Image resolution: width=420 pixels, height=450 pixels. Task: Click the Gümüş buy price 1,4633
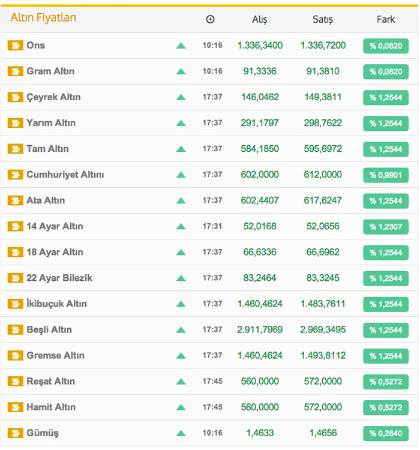tap(260, 433)
